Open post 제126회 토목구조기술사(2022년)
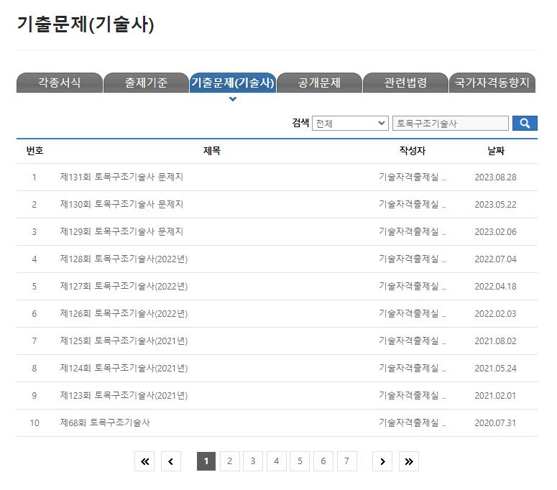 pos(124,313)
